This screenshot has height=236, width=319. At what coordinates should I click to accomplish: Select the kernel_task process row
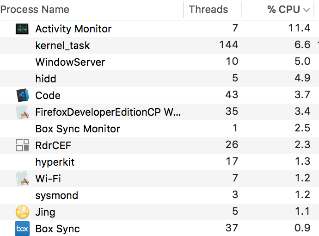click(159, 45)
